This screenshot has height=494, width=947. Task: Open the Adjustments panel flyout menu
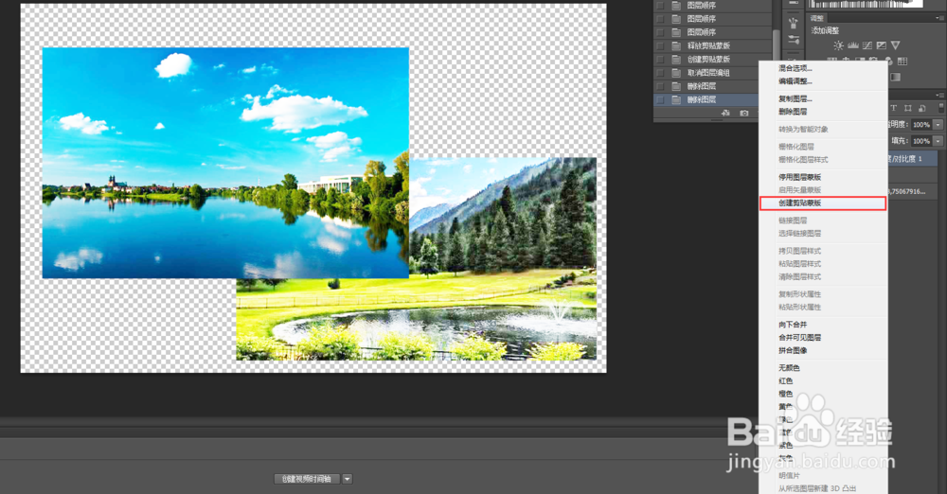[940, 18]
